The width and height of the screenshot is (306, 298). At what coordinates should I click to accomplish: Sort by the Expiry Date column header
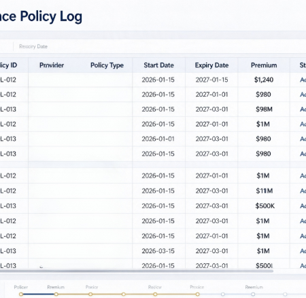coord(211,65)
